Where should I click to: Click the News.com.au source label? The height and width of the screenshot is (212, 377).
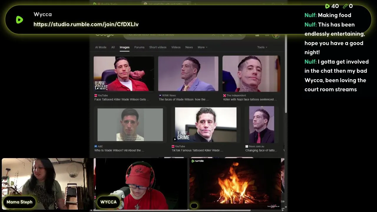click(255, 146)
